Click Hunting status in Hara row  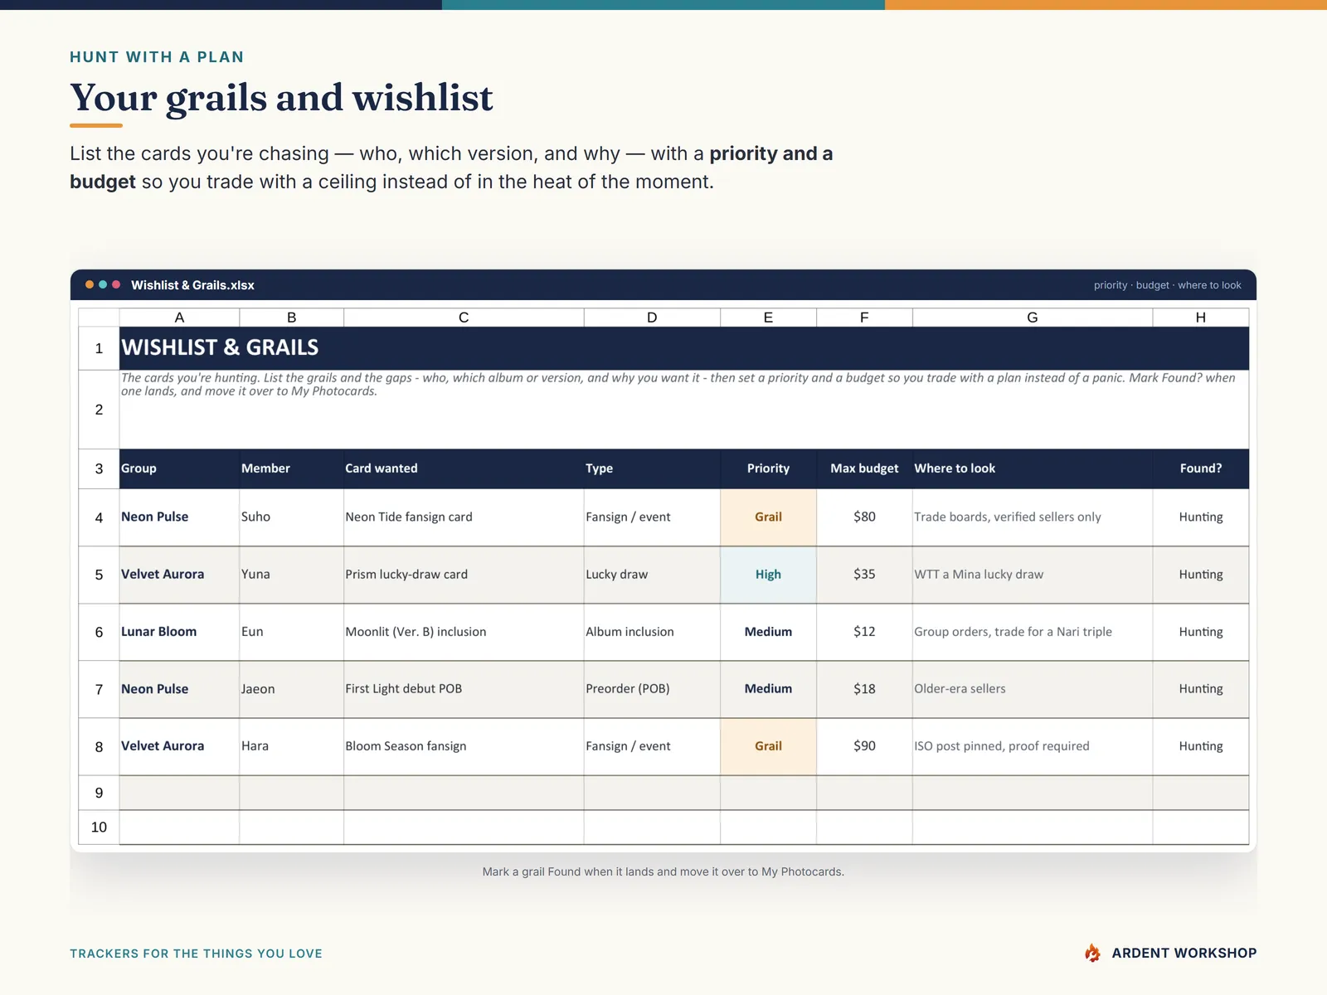click(1201, 746)
